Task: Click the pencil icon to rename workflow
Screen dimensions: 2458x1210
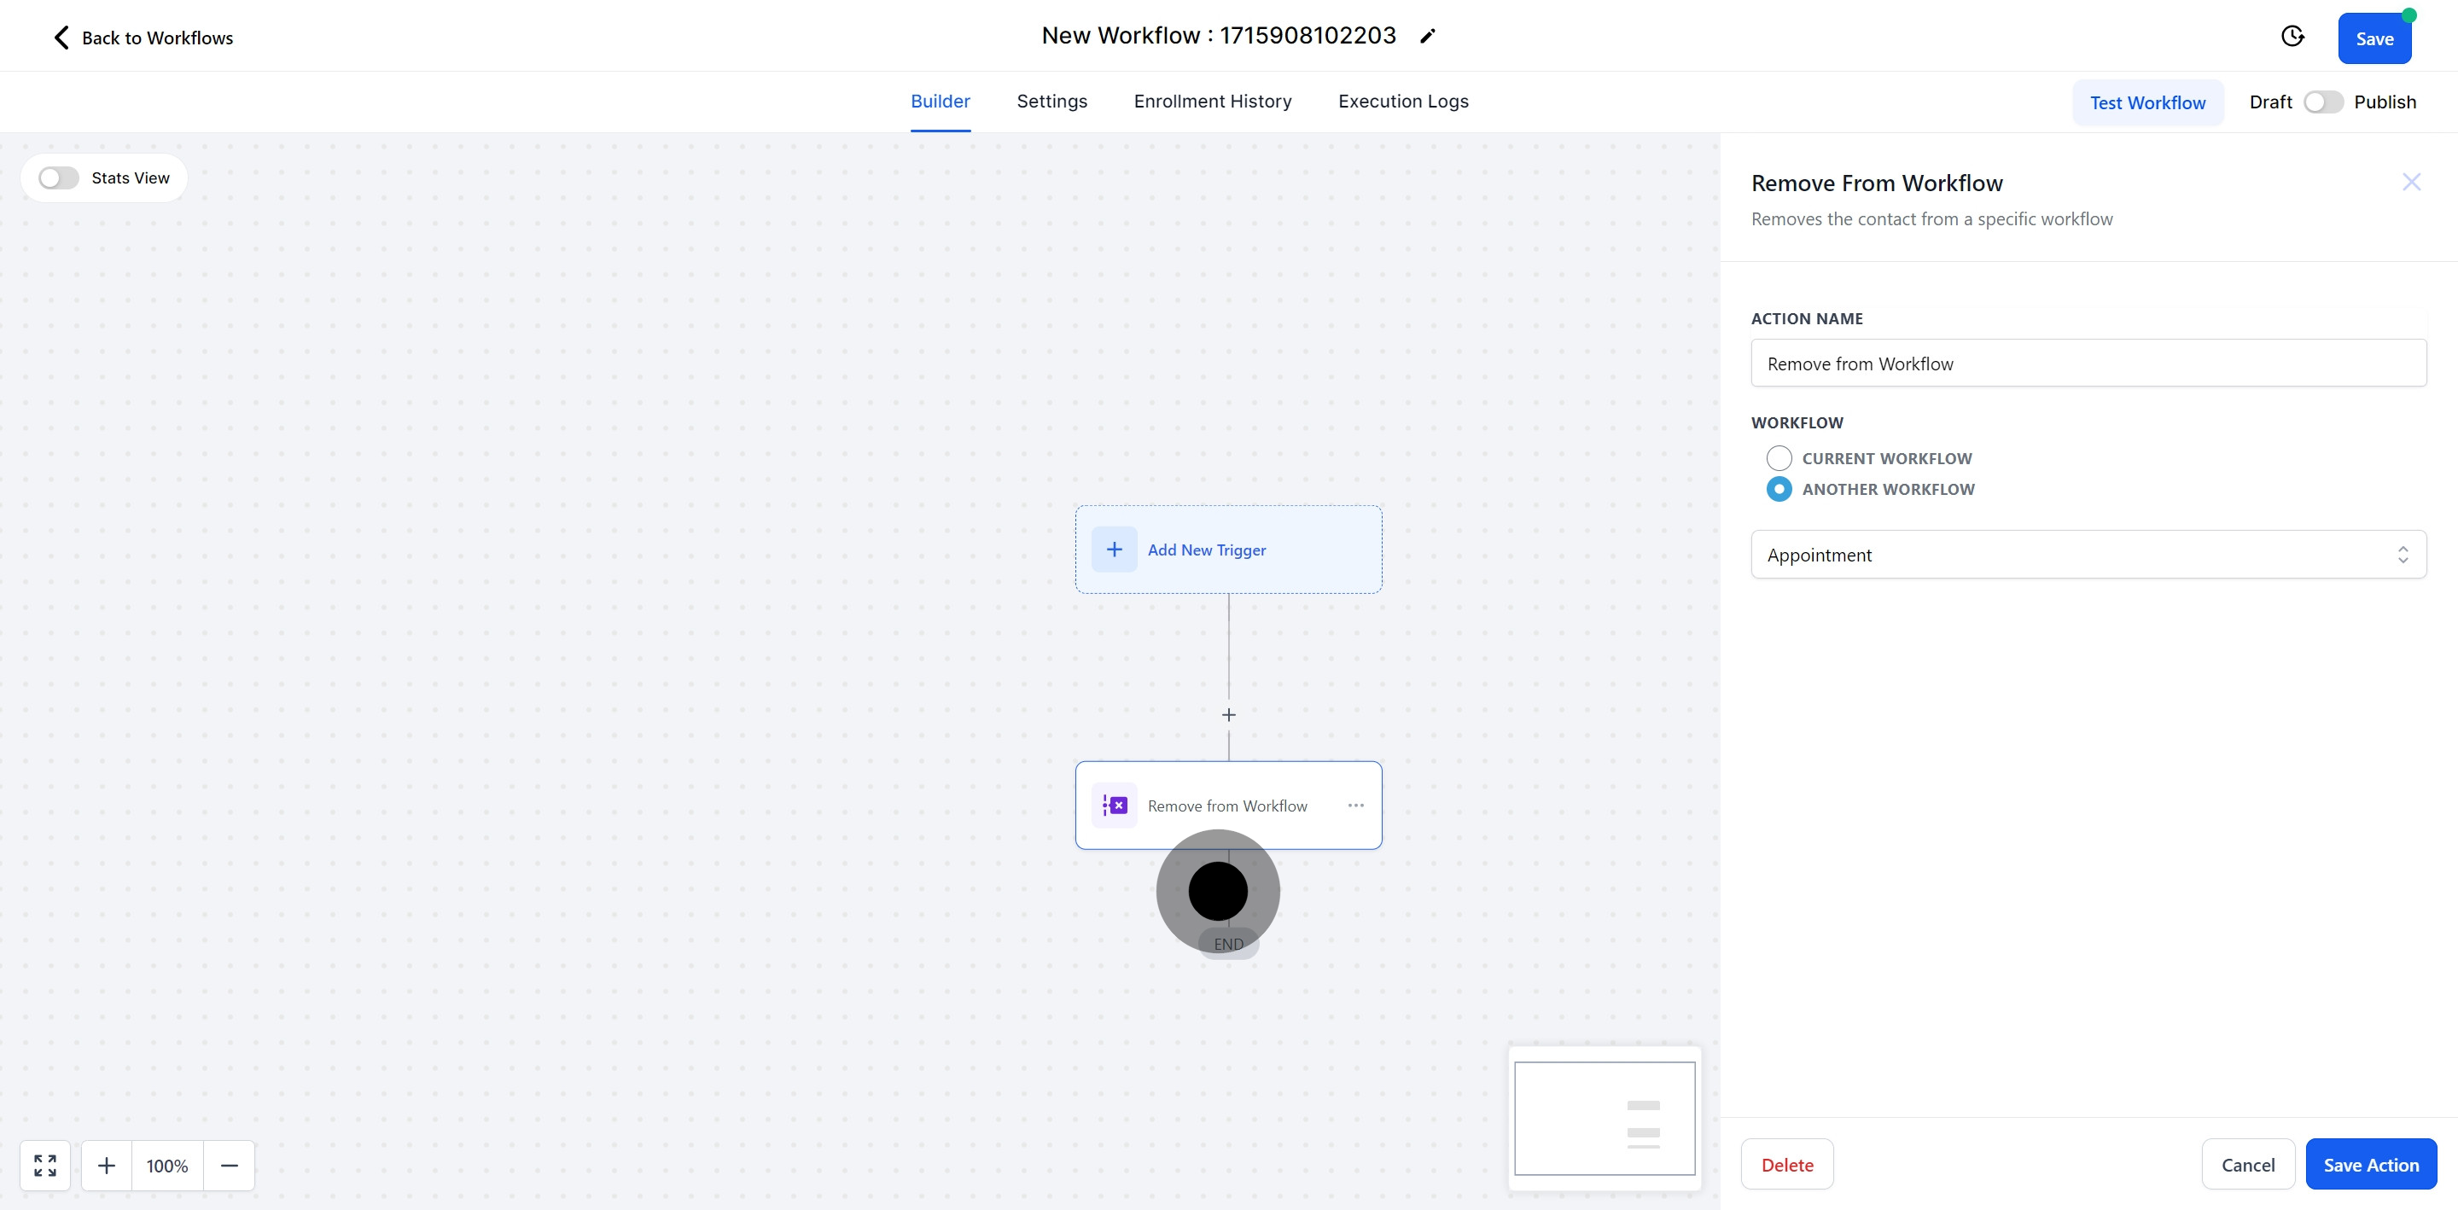Action: (1428, 36)
